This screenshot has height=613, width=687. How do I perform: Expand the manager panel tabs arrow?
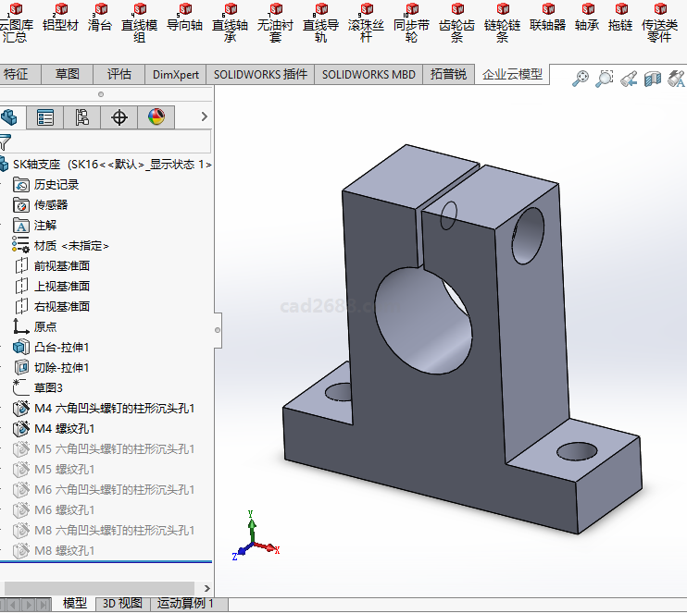pos(204,117)
